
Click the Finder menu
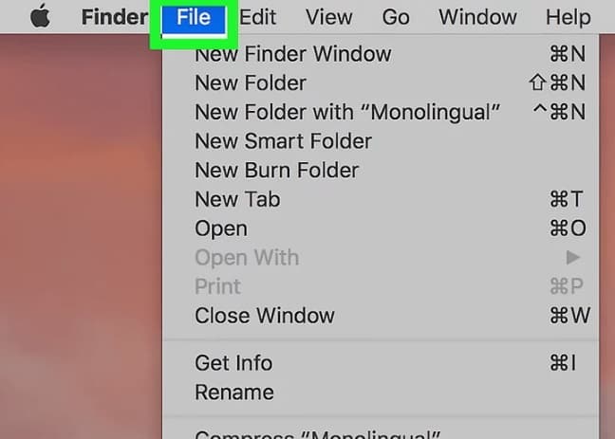pos(114,17)
